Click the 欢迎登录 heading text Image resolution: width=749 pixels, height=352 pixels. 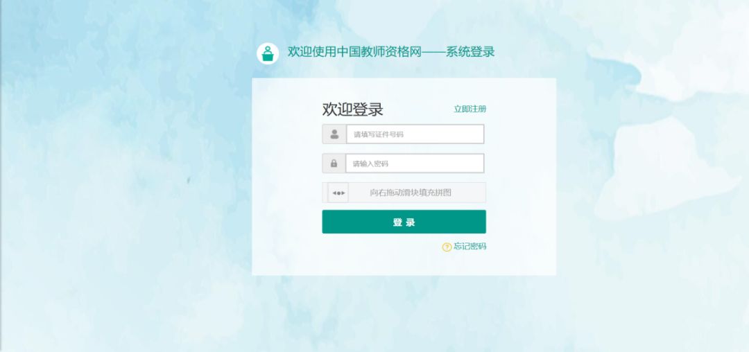[x=352, y=109]
